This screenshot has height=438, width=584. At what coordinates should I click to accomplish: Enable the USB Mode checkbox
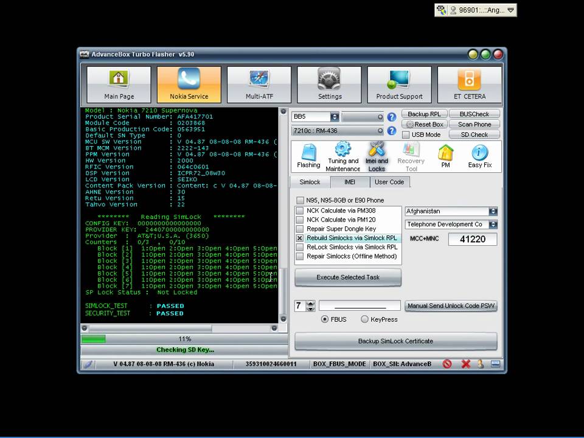pos(406,135)
